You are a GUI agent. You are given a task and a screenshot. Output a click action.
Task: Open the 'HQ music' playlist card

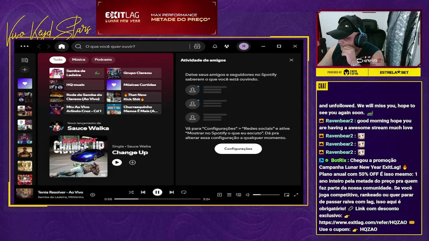point(77,85)
